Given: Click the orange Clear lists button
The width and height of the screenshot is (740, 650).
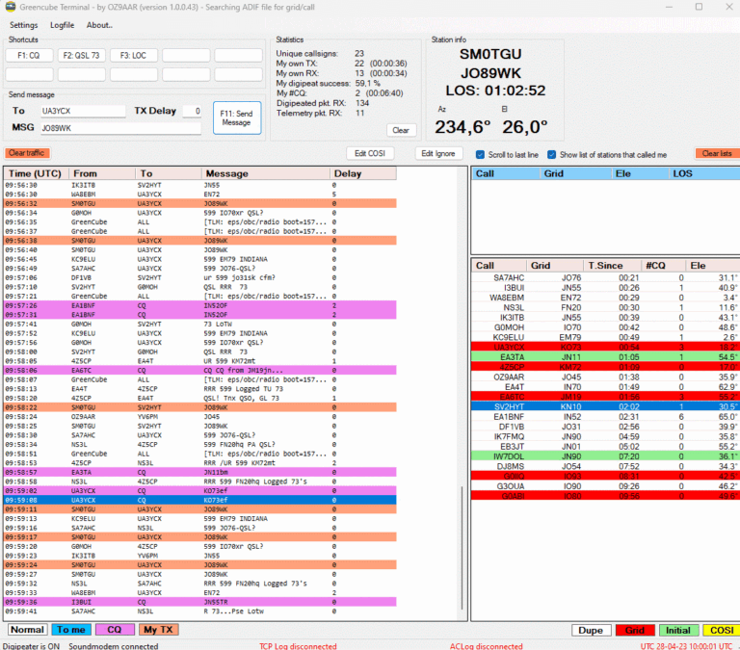Looking at the screenshot, I should point(716,153).
